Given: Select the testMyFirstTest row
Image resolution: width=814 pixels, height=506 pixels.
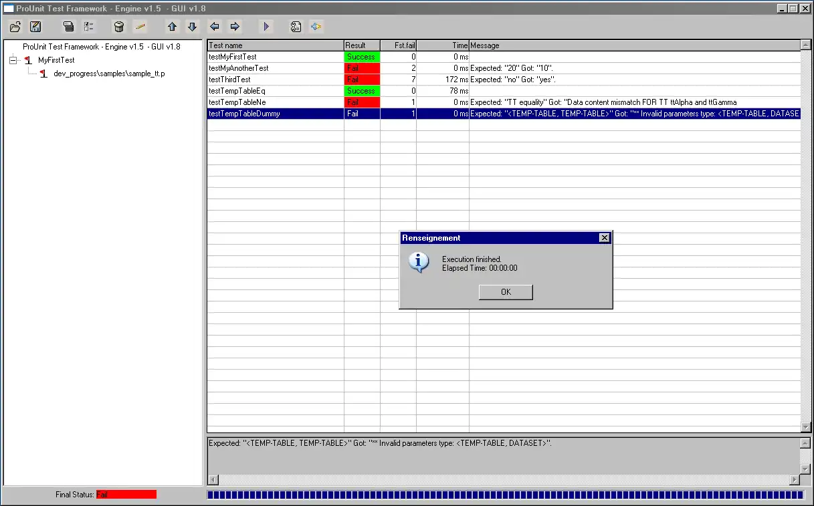Looking at the screenshot, I should [504, 57].
